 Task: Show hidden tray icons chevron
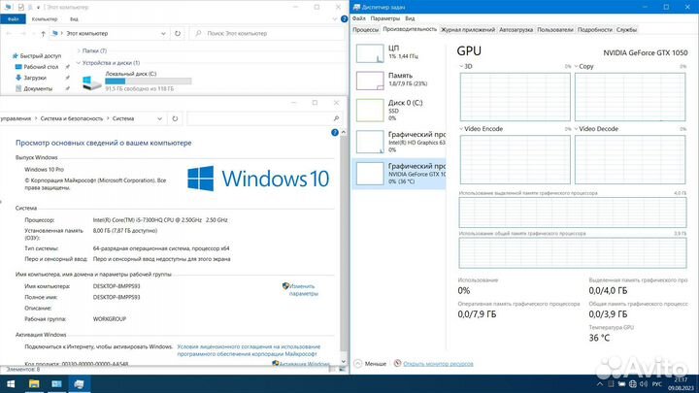pos(600,384)
